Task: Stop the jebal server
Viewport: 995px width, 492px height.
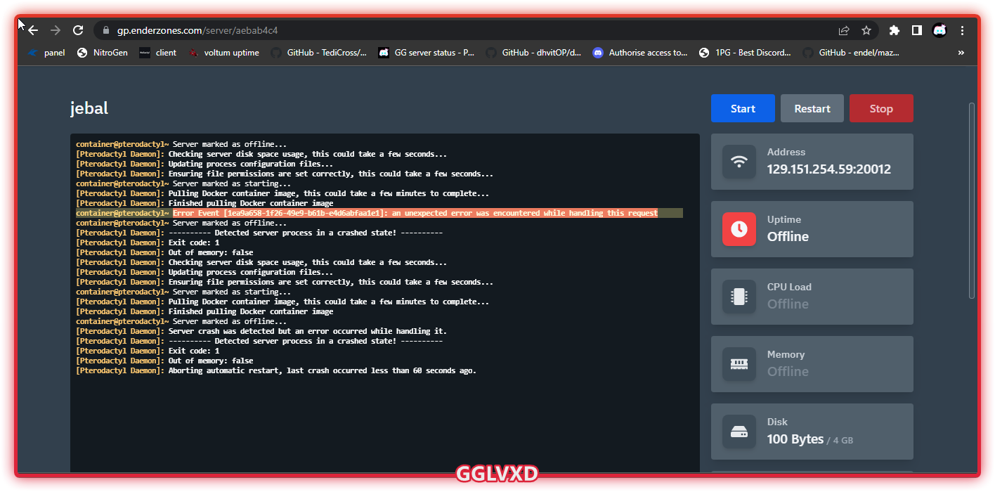Action: (881, 108)
